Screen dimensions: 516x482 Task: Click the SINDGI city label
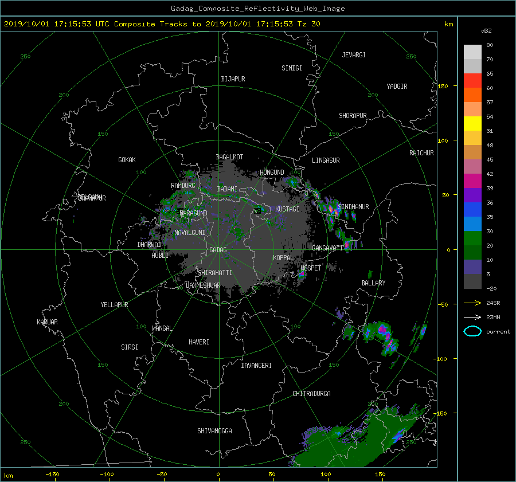coord(292,68)
